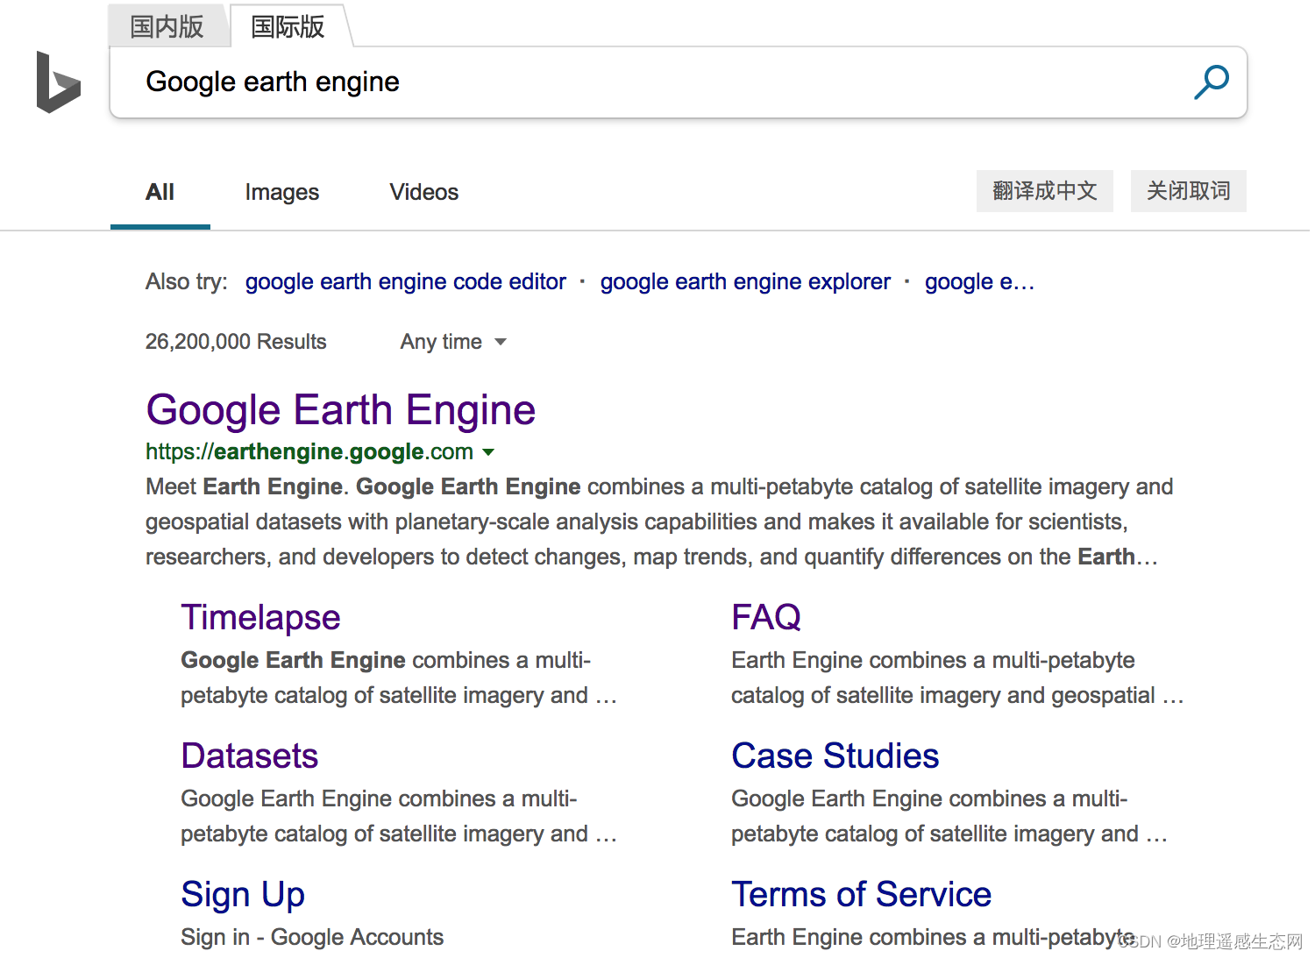
Task: Open the Videos results tab
Action: [x=424, y=192]
